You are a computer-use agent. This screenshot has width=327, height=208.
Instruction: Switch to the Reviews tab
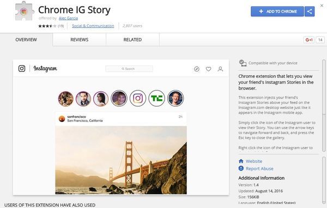click(79, 40)
